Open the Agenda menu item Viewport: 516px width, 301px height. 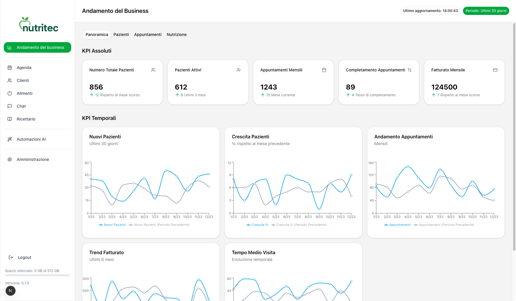(38, 68)
